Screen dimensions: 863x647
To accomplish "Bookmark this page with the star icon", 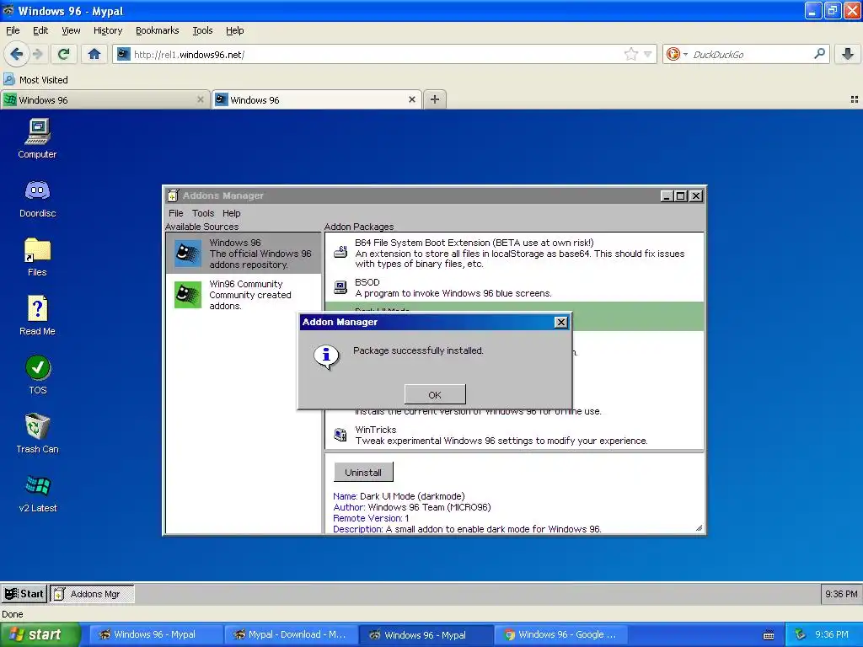I will 630,54.
